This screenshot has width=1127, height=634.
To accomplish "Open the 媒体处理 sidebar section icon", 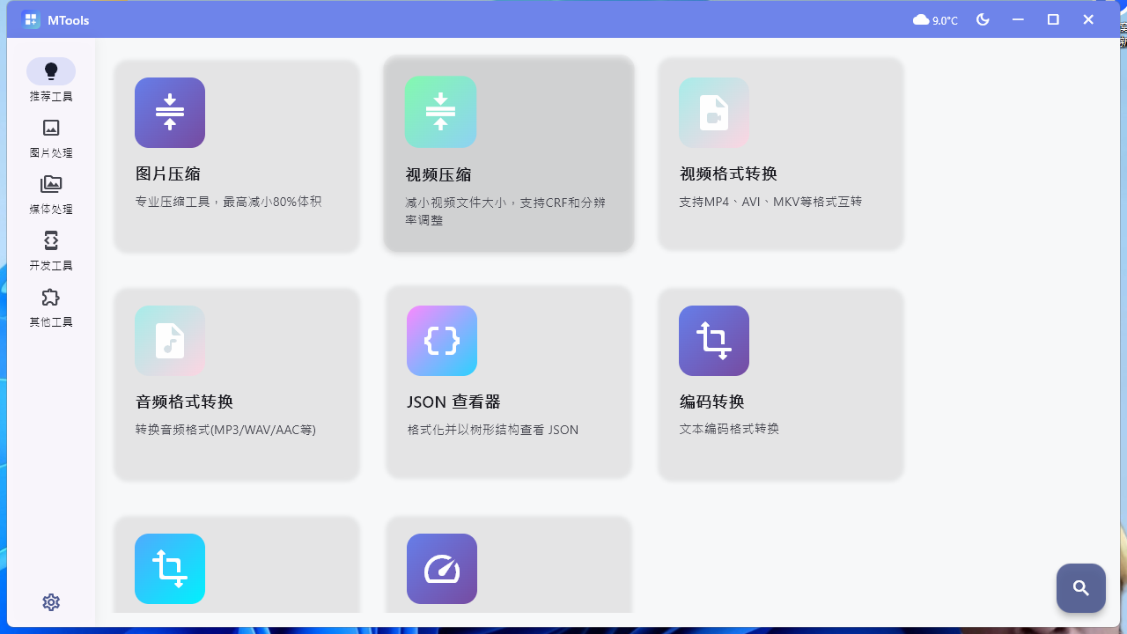I will [51, 184].
